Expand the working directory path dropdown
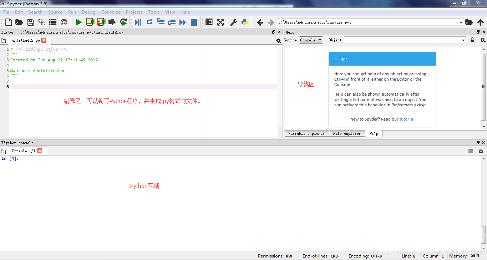The height and width of the screenshot is (260, 487). [x=461, y=22]
